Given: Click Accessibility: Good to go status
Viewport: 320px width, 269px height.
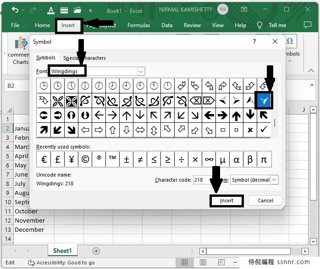Looking at the screenshot, I should [61, 263].
